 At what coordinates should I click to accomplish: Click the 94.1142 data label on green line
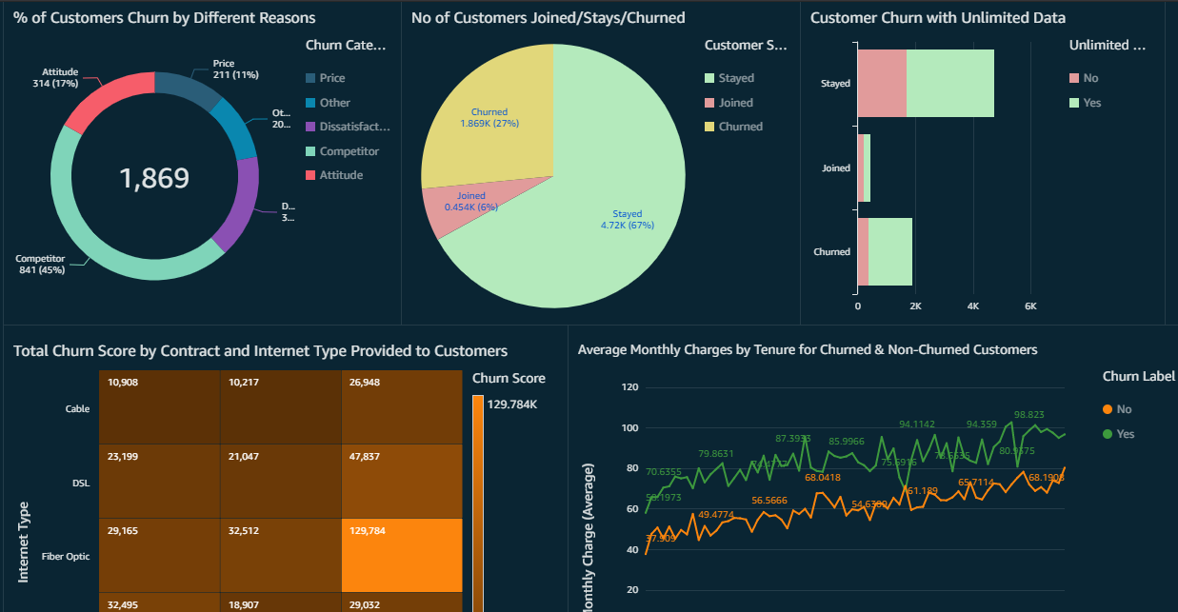[x=917, y=424]
